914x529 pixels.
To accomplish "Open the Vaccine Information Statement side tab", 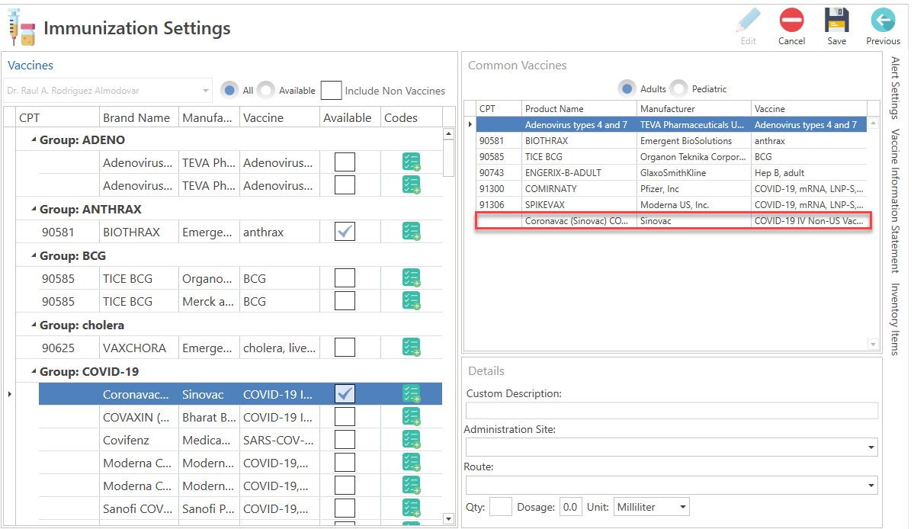I will [896, 201].
